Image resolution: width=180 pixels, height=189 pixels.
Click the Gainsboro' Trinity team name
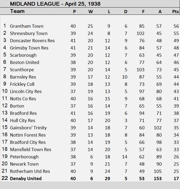pos(28,128)
